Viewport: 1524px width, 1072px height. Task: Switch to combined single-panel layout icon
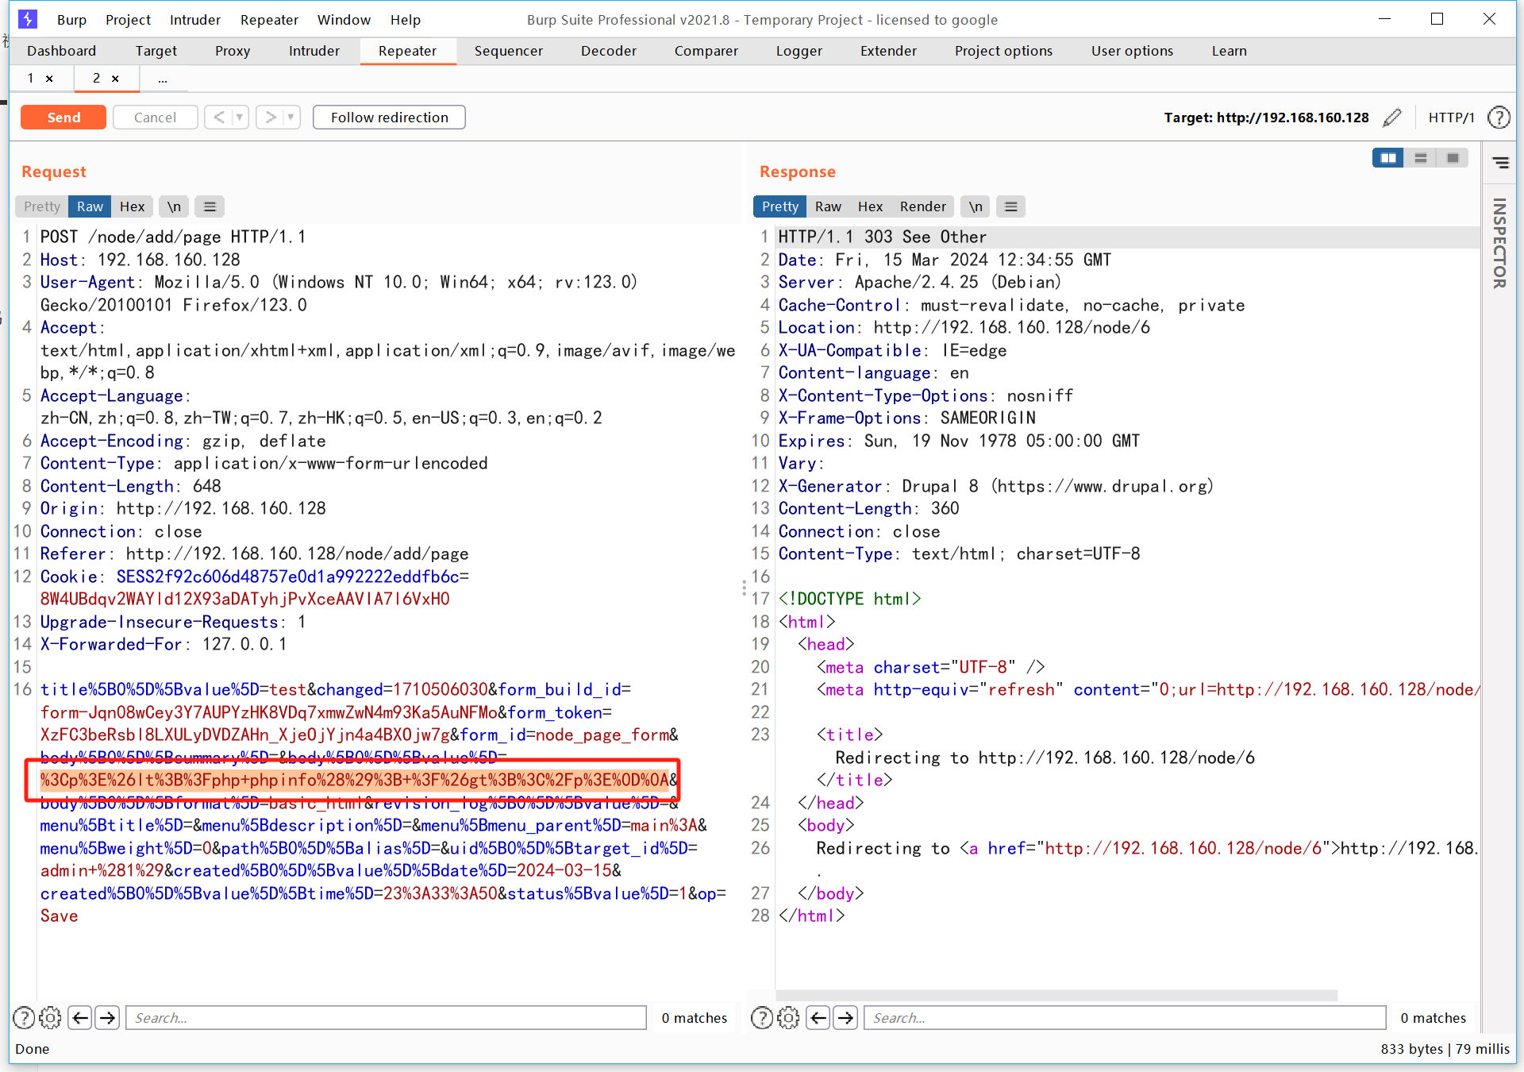(x=1453, y=158)
